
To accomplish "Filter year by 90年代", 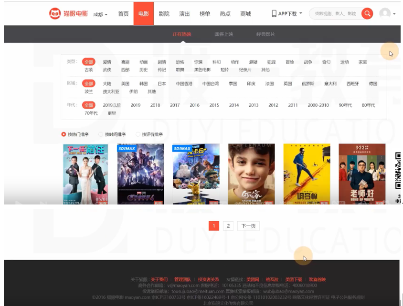I will [x=345, y=105].
